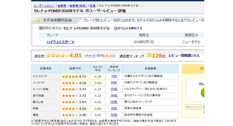Image resolution: width=233 pixels, height=126 pixels.
Task: Click the 総合的な価格の妥当性 description
Action: coord(138,115)
